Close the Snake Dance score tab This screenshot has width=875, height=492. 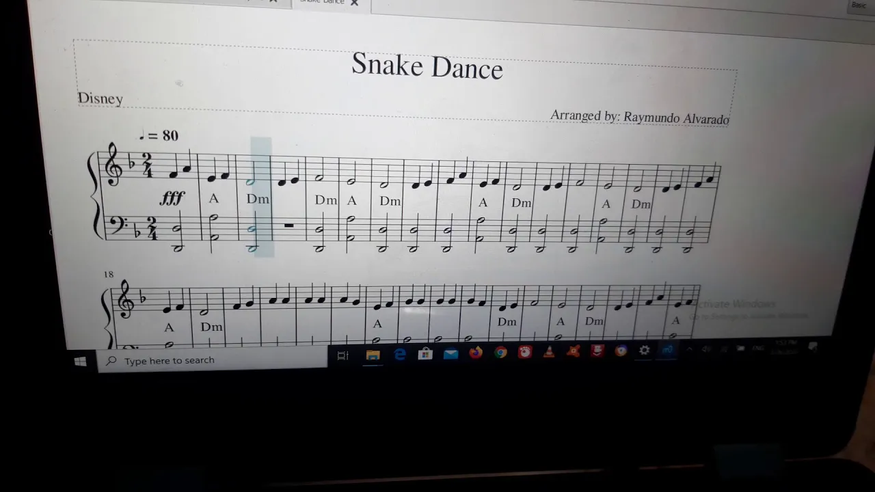click(354, 3)
